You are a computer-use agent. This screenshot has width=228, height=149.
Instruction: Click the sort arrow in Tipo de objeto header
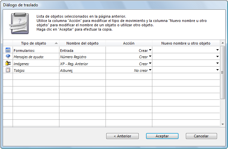click(56, 43)
